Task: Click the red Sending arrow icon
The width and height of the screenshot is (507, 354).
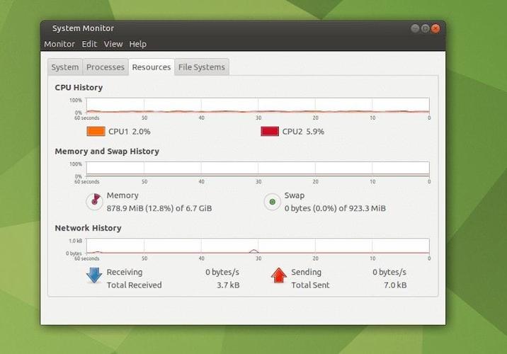Action: pos(279,275)
